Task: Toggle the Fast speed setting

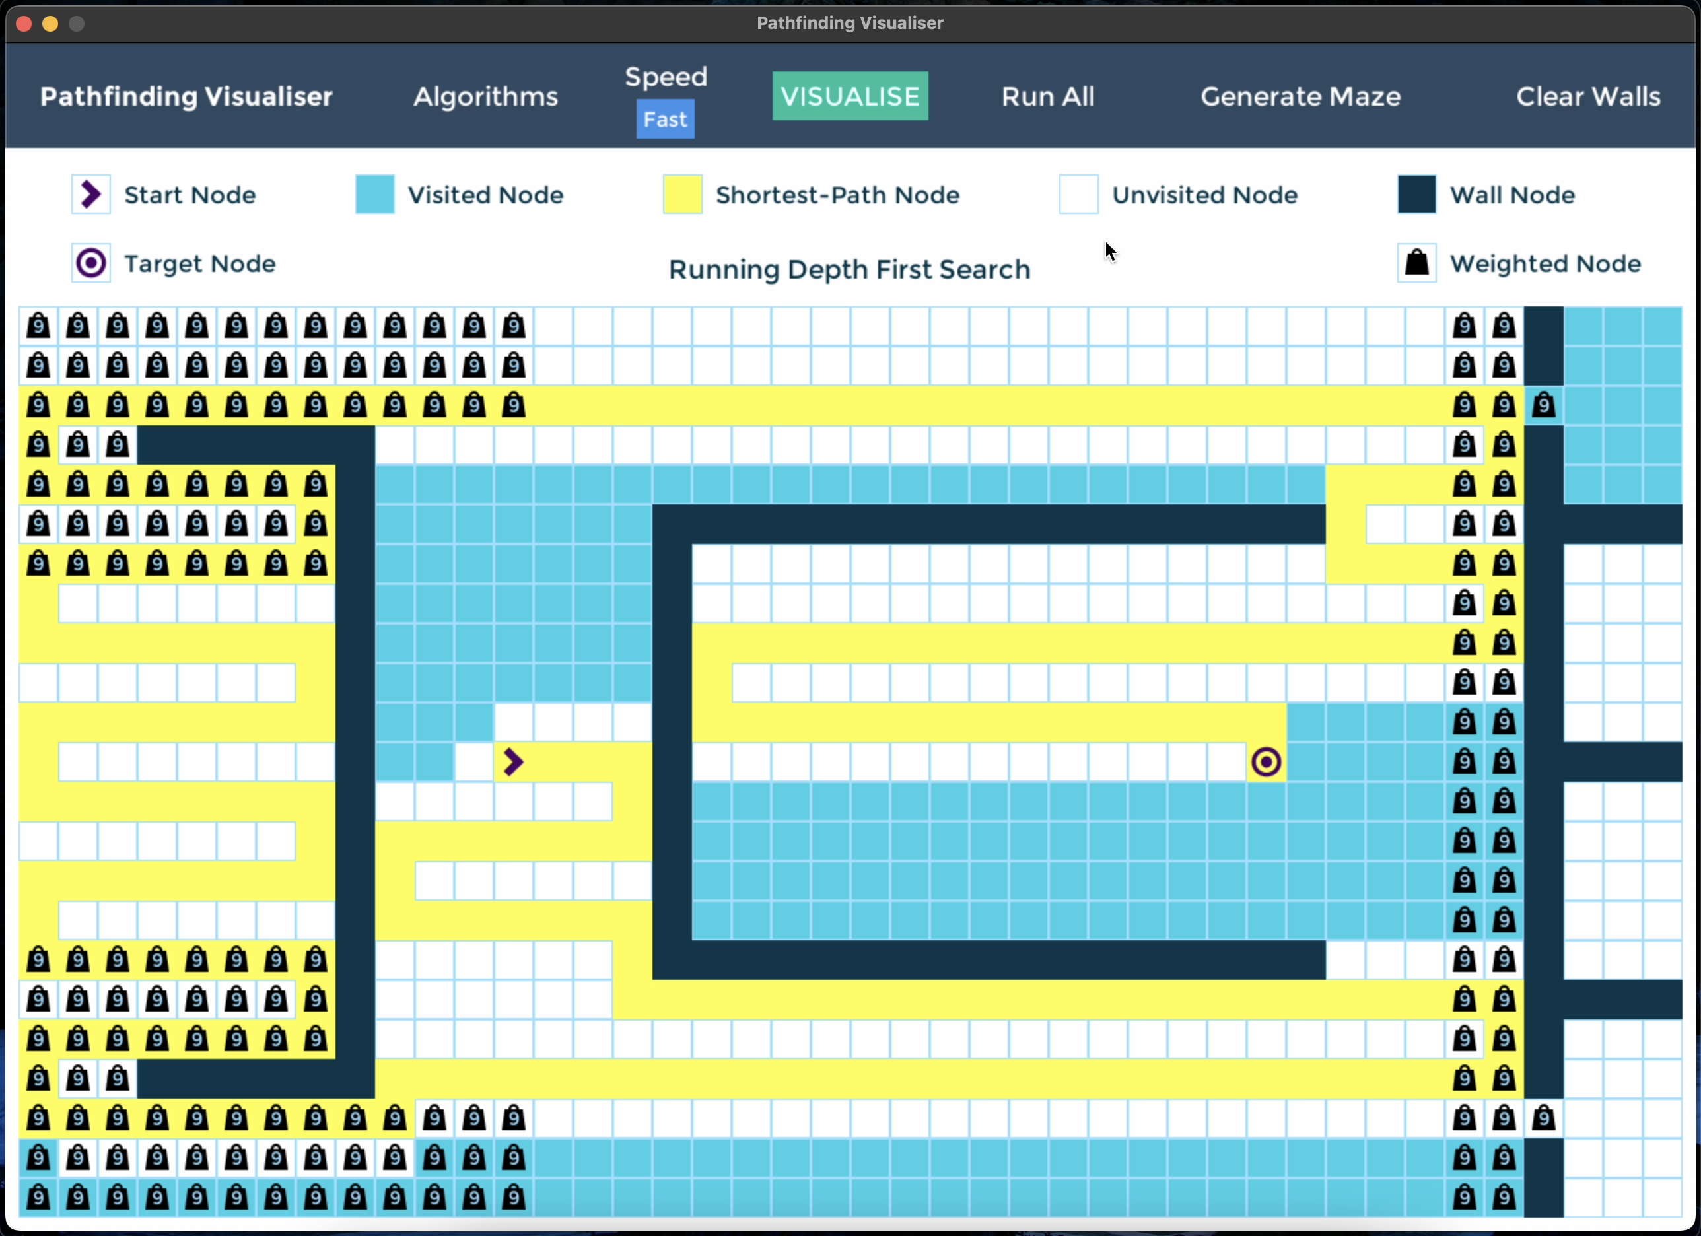Action: pyautogui.click(x=665, y=120)
